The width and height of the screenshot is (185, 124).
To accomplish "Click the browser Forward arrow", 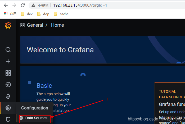I will click(14, 5).
